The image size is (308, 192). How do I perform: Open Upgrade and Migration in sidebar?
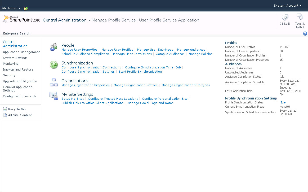pyautogui.click(x=20, y=81)
